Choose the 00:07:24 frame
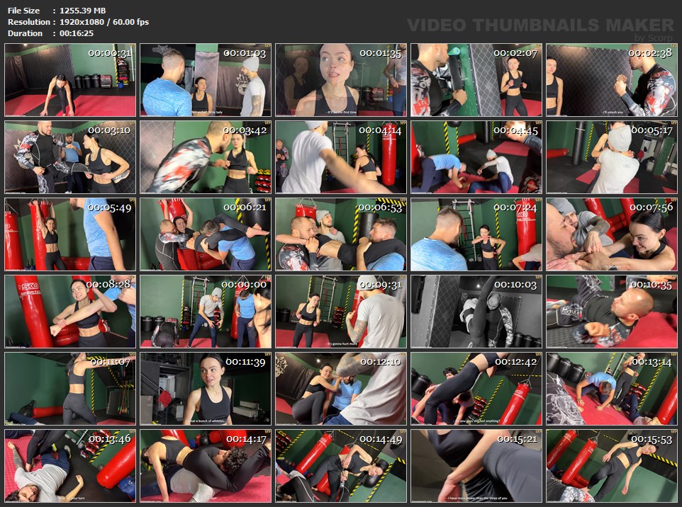This screenshot has height=507, width=682. pos(476,234)
